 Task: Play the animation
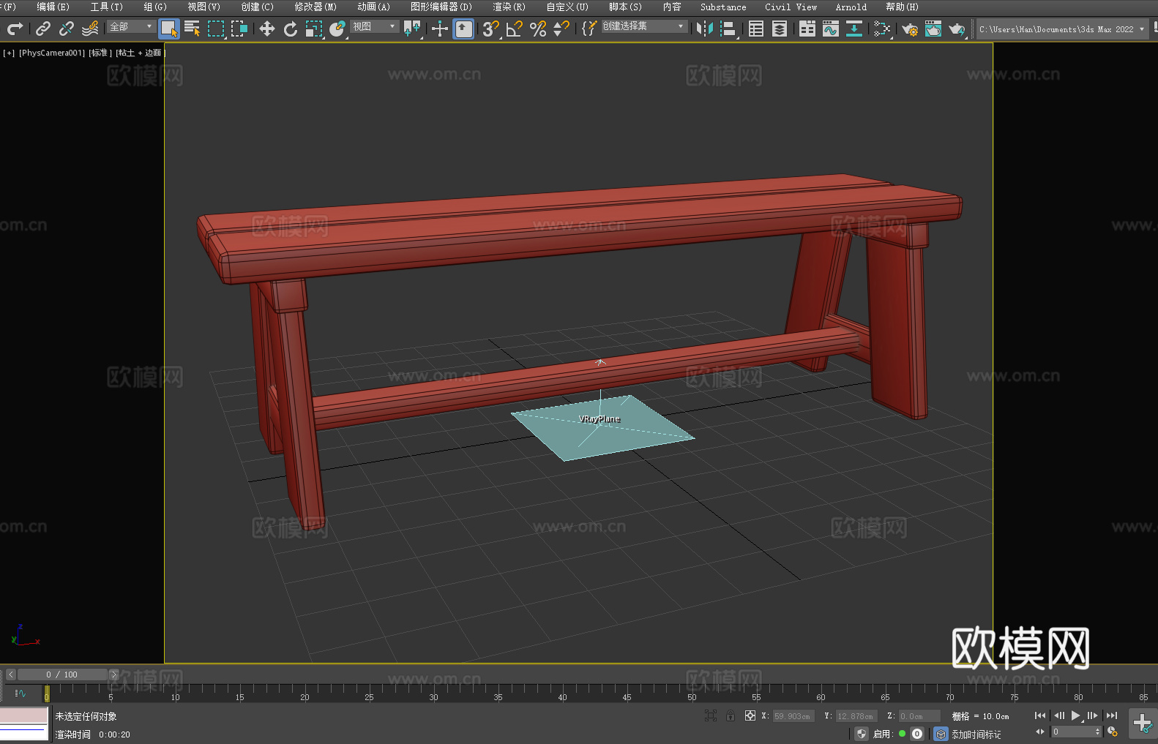coord(1076,715)
